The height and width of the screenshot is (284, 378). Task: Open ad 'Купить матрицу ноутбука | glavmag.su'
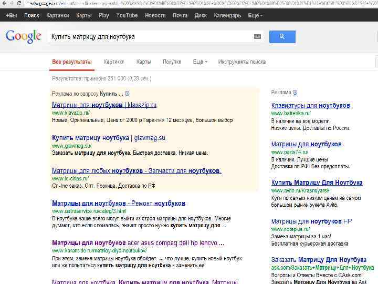pyautogui.click(x=109, y=138)
